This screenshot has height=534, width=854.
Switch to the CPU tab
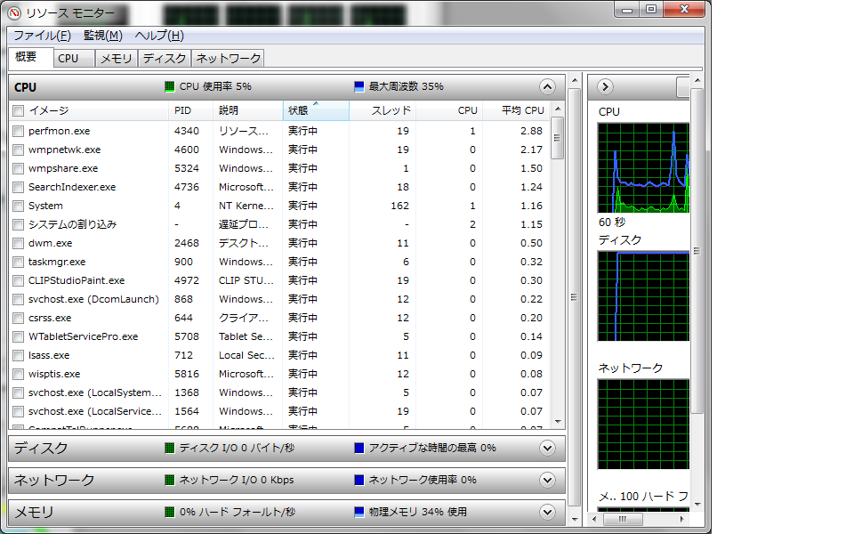74,59
